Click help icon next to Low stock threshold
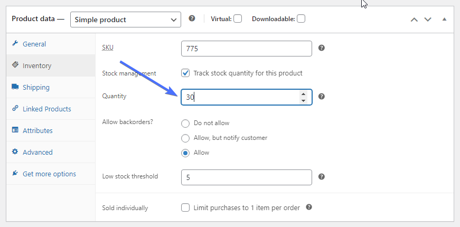 click(322, 177)
